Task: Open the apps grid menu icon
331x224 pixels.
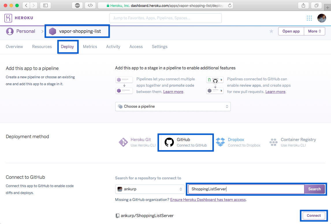Action: 309,18
